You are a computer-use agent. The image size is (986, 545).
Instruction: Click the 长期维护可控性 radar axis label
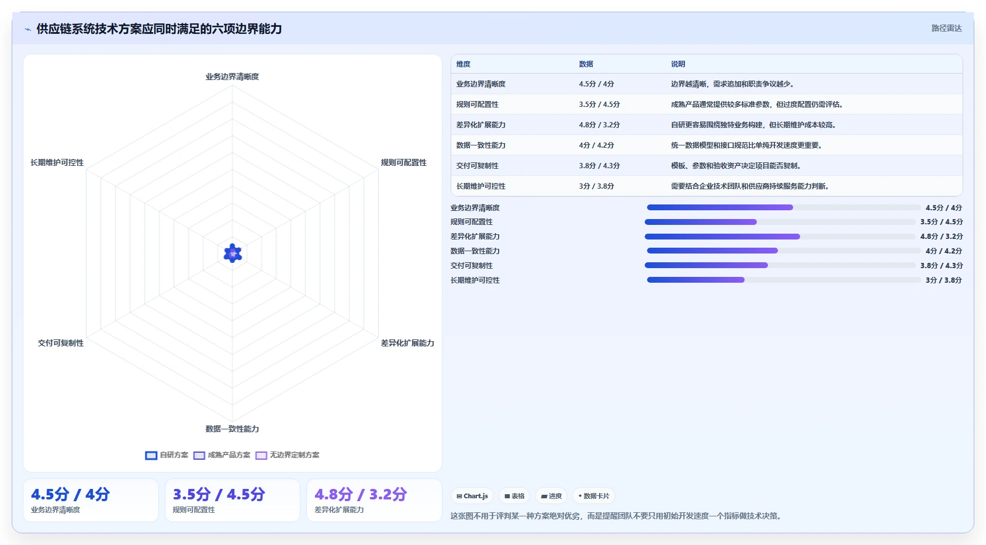(57, 162)
